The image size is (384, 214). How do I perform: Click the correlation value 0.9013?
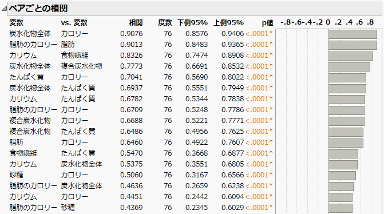[131, 44]
